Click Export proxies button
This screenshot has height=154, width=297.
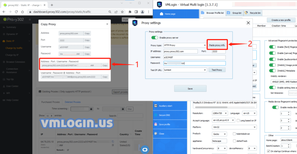pos(120,92)
